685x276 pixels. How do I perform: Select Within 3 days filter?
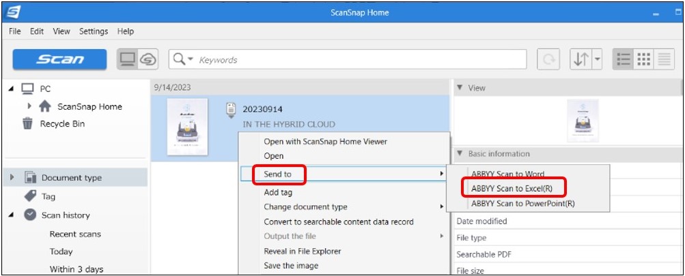tap(76, 269)
